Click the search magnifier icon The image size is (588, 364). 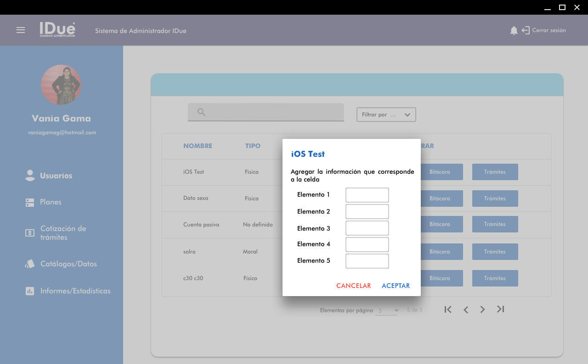coord(201,112)
